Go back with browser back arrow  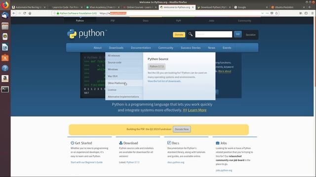pos(14,13)
